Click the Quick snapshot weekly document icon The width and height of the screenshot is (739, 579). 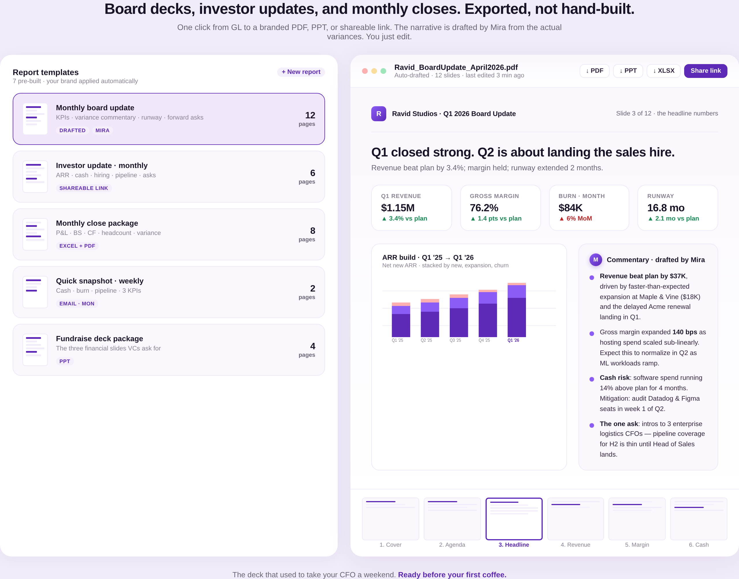point(35,292)
